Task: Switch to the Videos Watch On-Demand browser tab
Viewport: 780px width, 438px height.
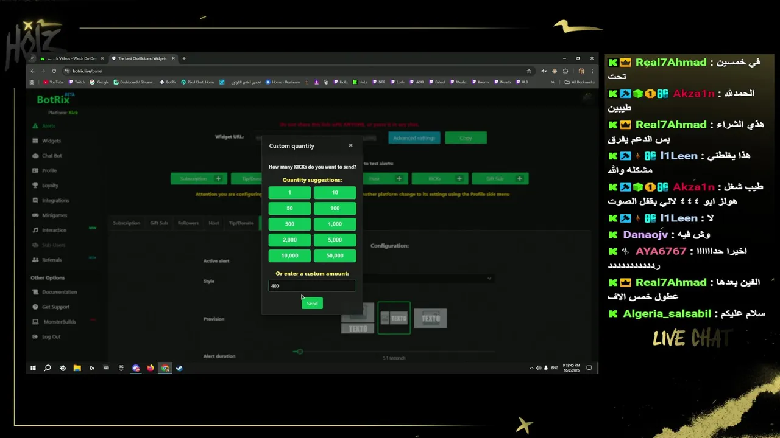Action: (73, 58)
